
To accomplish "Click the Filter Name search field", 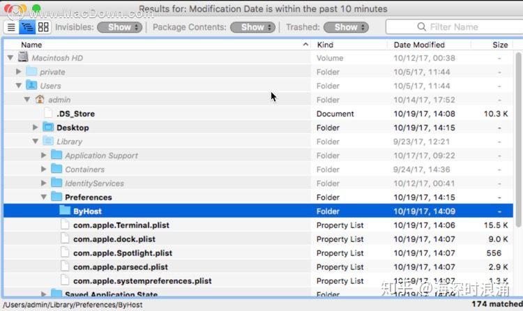I will 454,26.
